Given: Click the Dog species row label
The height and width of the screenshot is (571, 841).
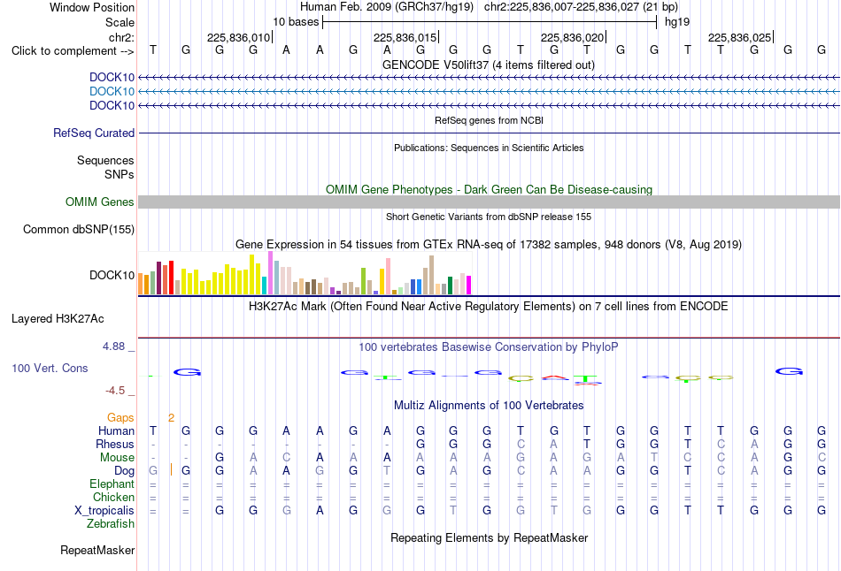Looking at the screenshot, I should (x=125, y=471).
